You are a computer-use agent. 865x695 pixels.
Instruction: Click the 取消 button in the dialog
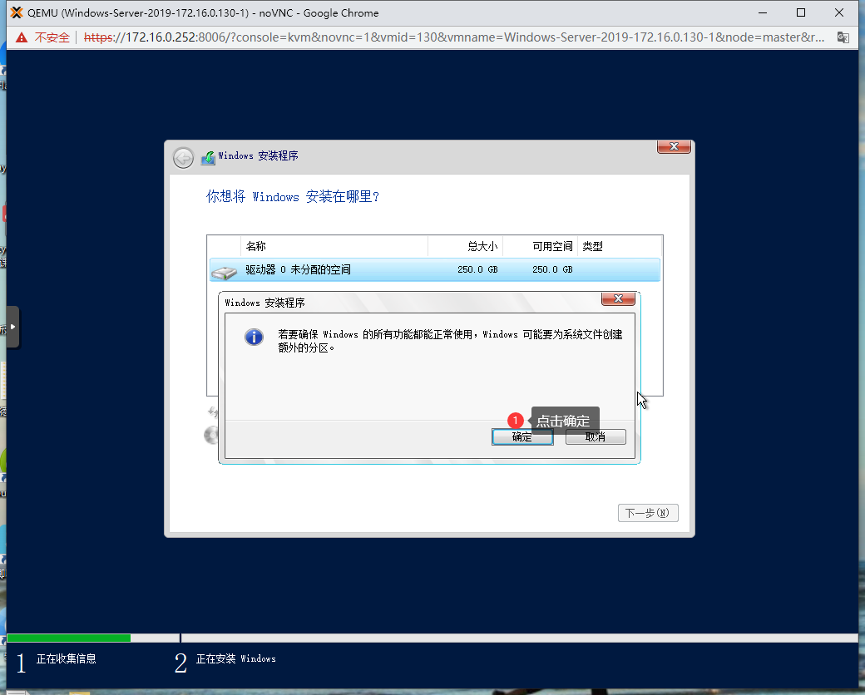tap(596, 436)
